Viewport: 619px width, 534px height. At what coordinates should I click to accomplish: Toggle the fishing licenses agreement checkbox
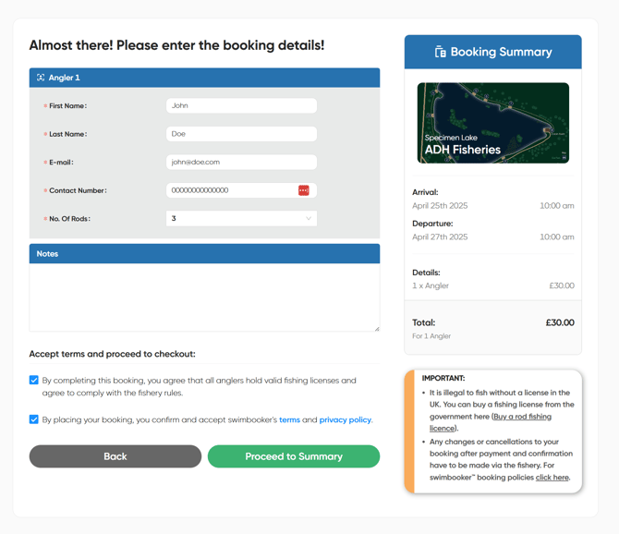[x=34, y=380]
